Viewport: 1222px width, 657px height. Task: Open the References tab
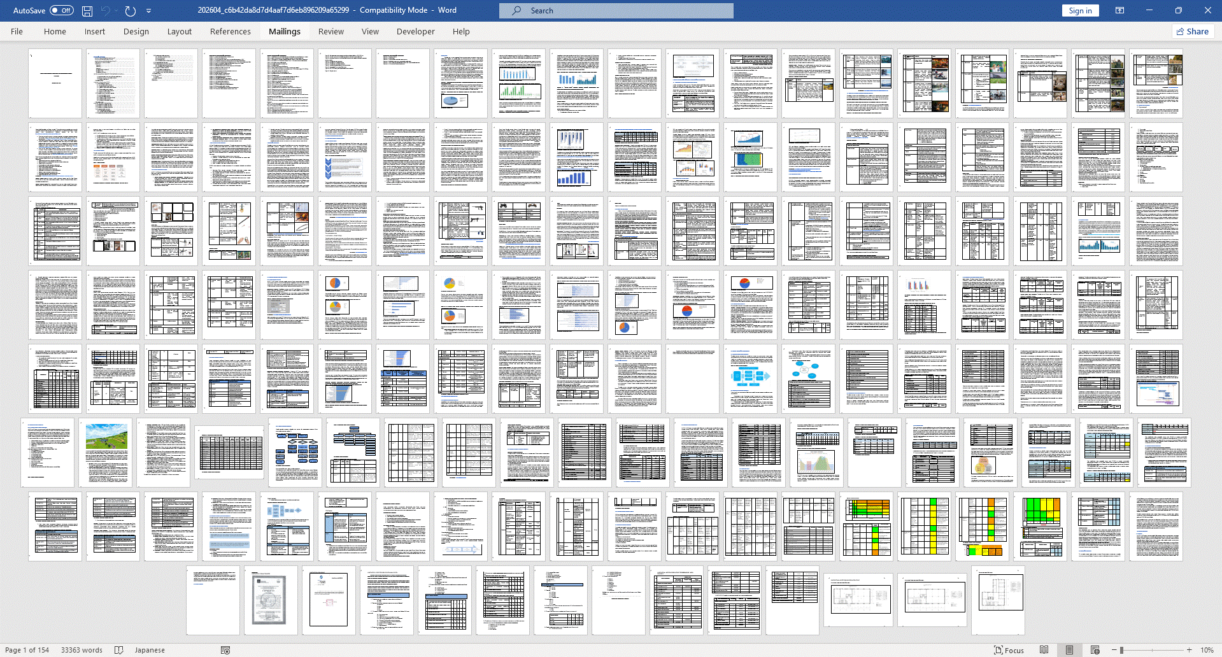(230, 32)
